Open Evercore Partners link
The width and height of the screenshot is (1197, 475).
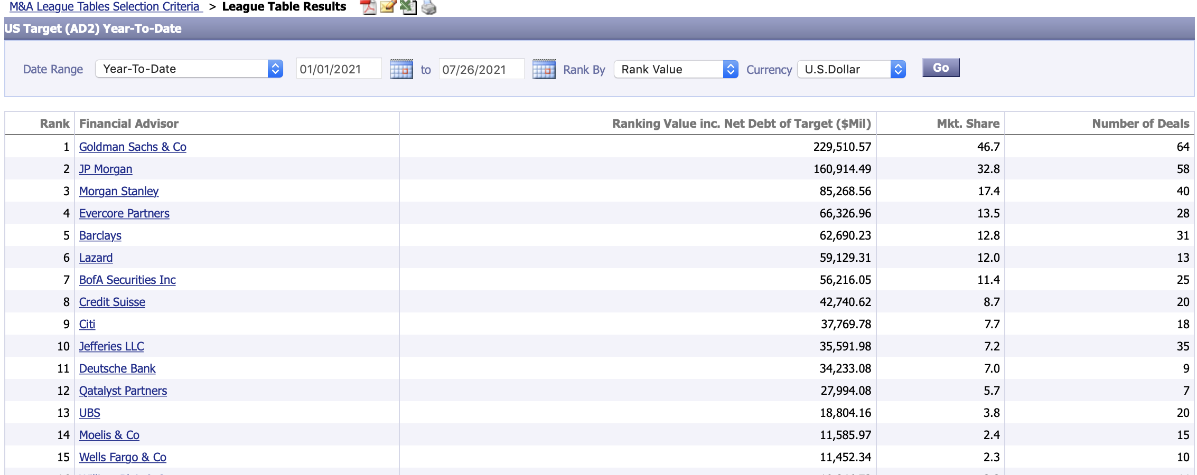coord(124,213)
